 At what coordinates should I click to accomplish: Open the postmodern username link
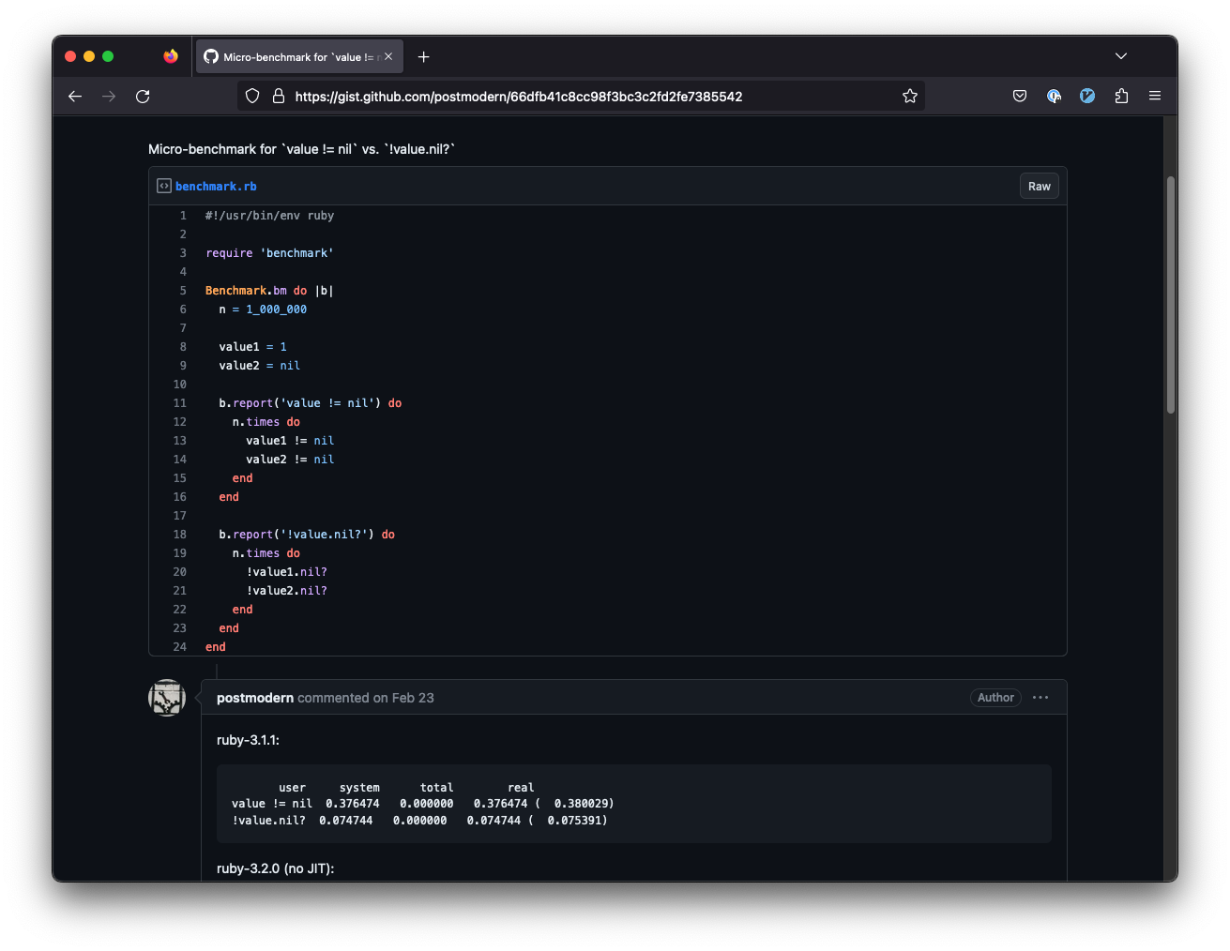(x=255, y=698)
